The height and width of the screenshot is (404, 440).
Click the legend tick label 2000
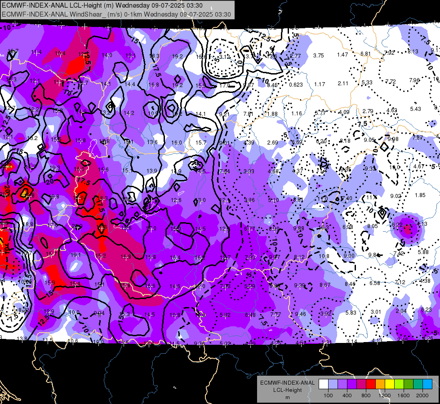(422, 395)
